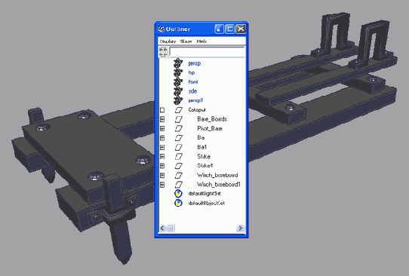Open the Help menu
This screenshot has width=409, height=276.
click(x=201, y=41)
